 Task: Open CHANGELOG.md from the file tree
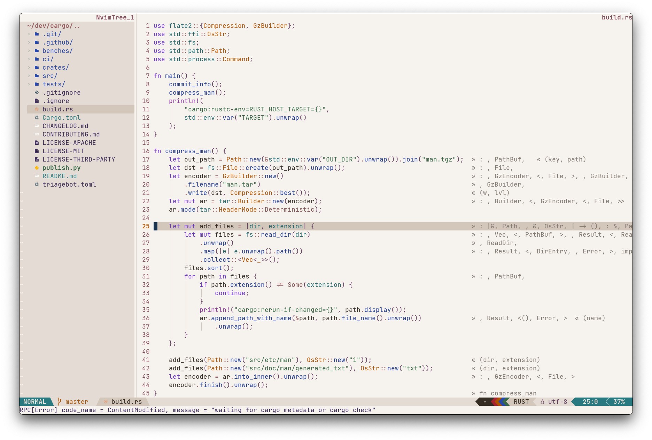pos(65,126)
